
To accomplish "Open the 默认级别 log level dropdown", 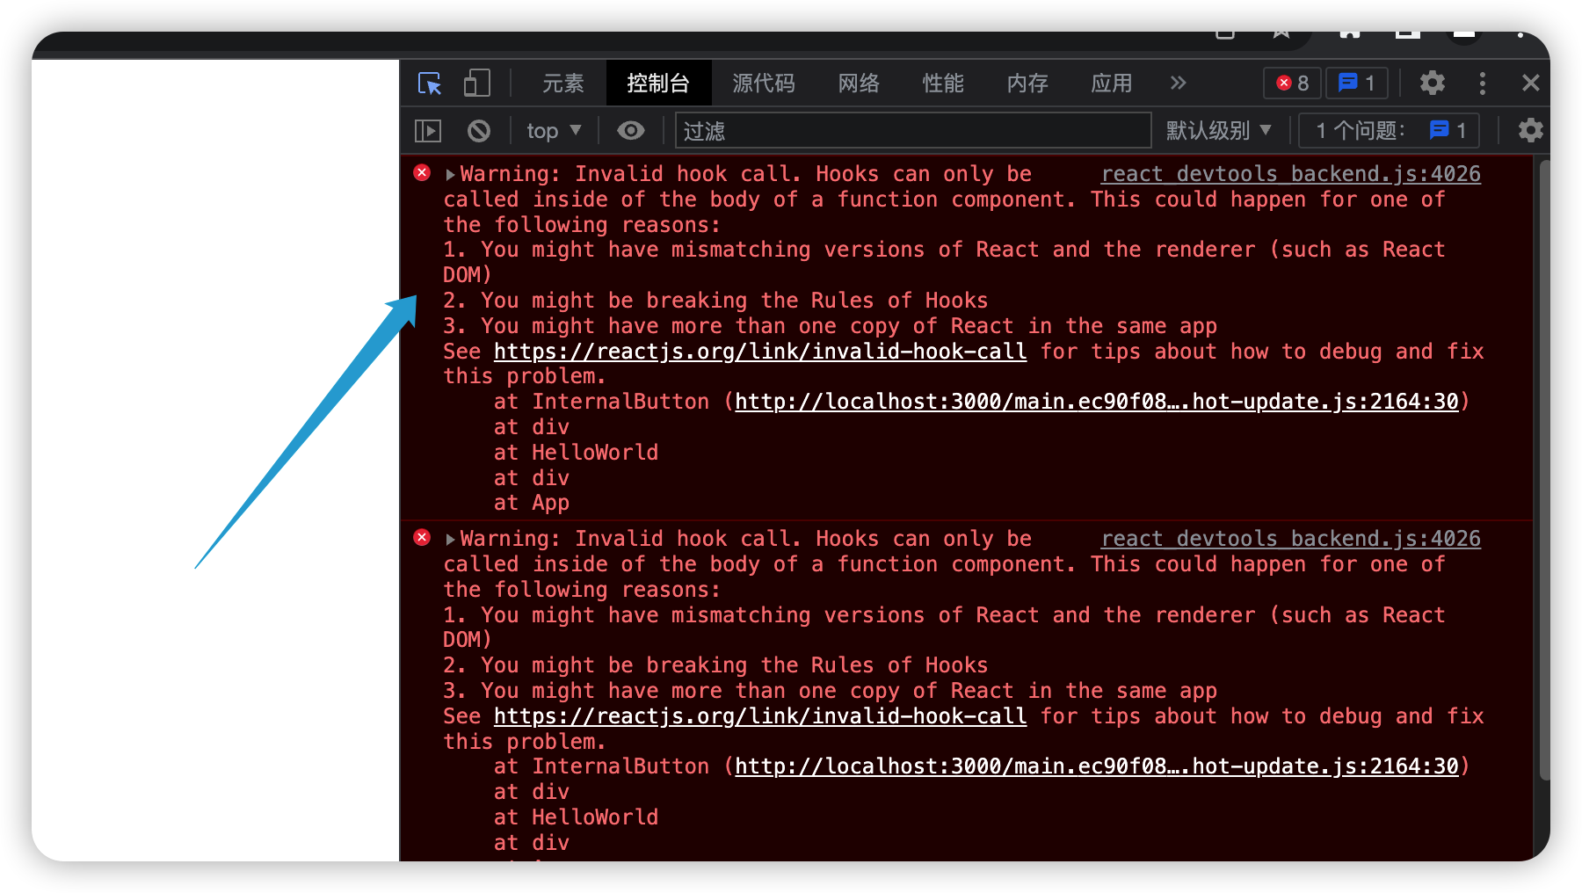I will tap(1219, 130).
